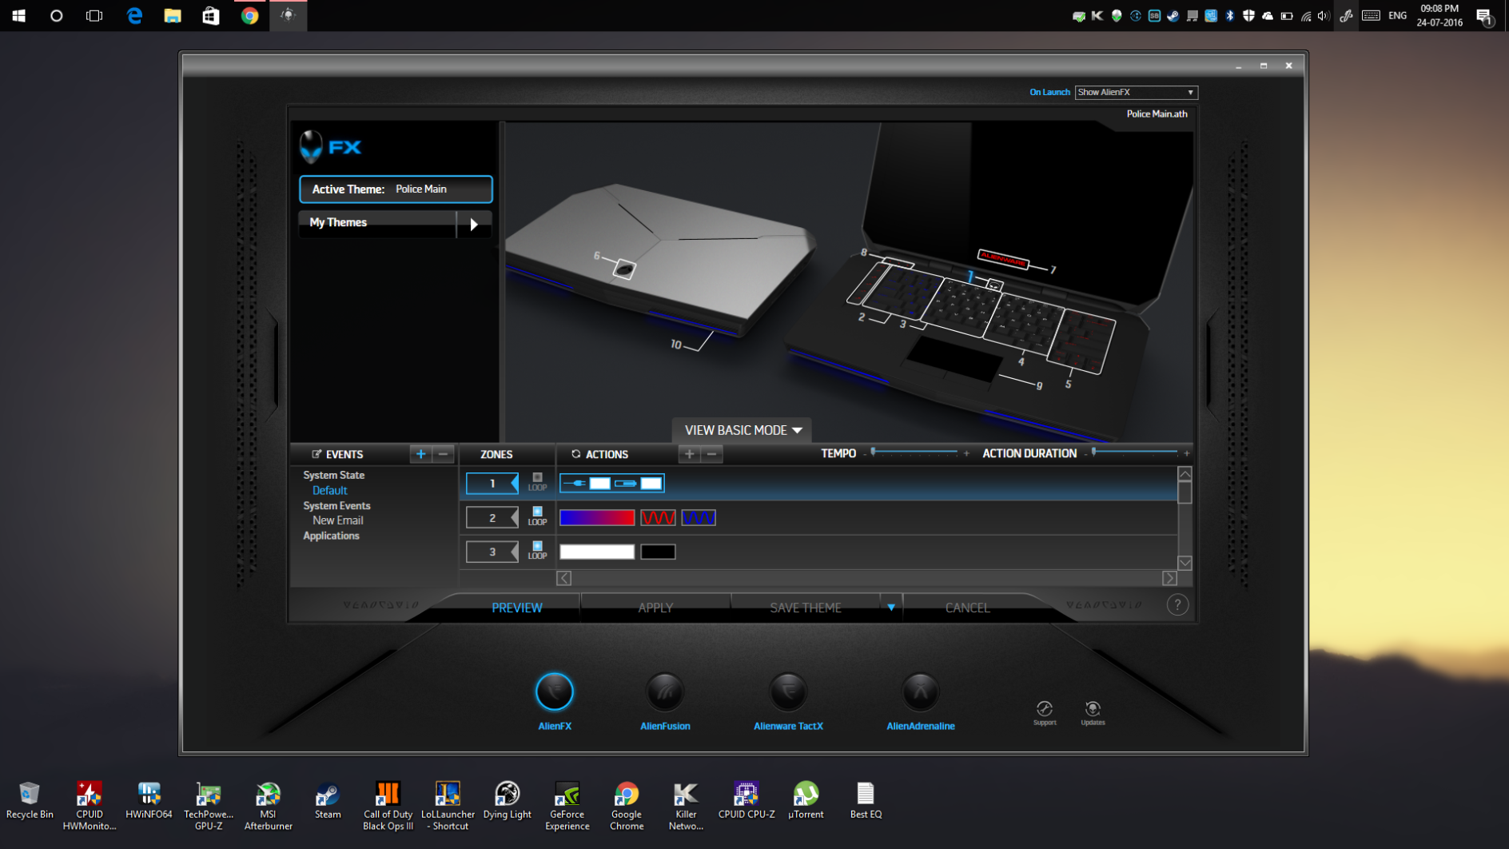Screen dimensions: 1509x849
Task: Collapse to View Basic Mode
Action: coord(743,430)
